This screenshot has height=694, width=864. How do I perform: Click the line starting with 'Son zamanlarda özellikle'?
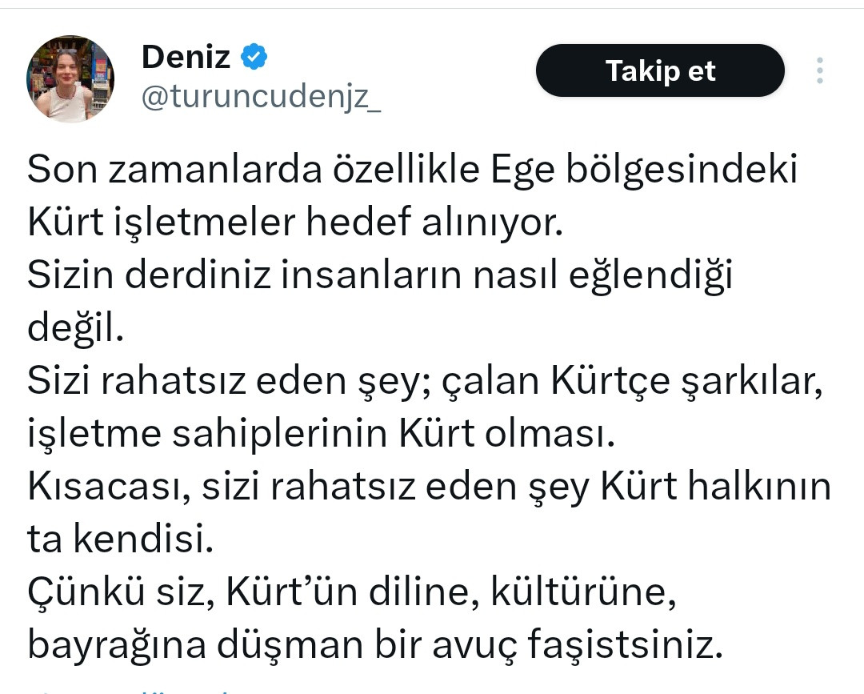(413, 169)
